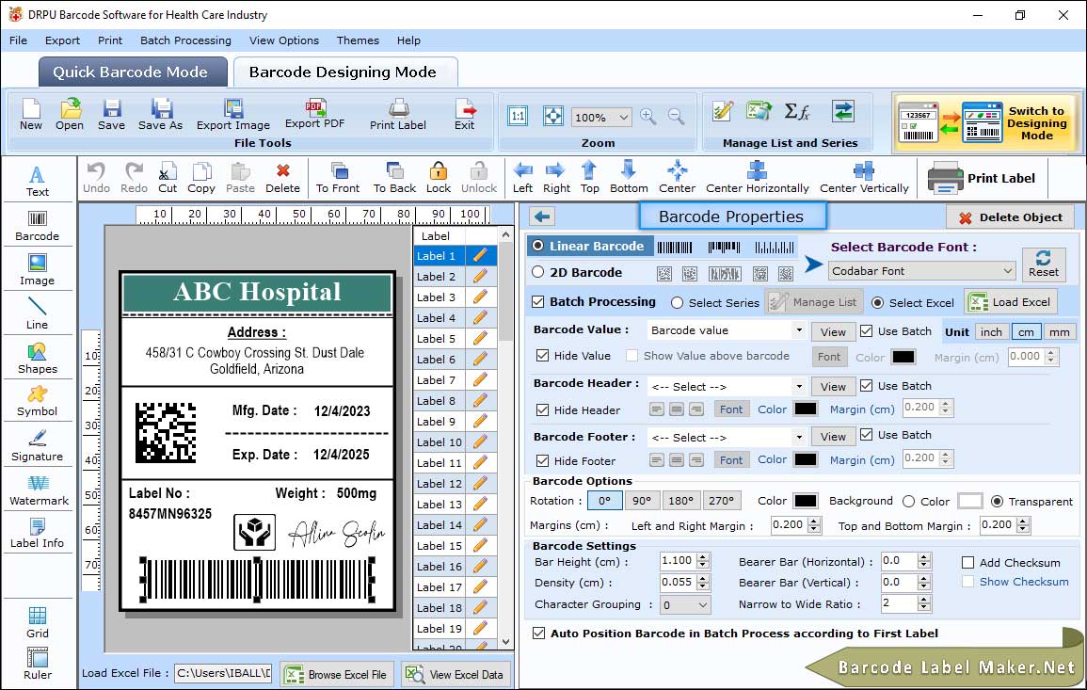Delete selected object with red X
1087x690 pixels.
point(283,178)
